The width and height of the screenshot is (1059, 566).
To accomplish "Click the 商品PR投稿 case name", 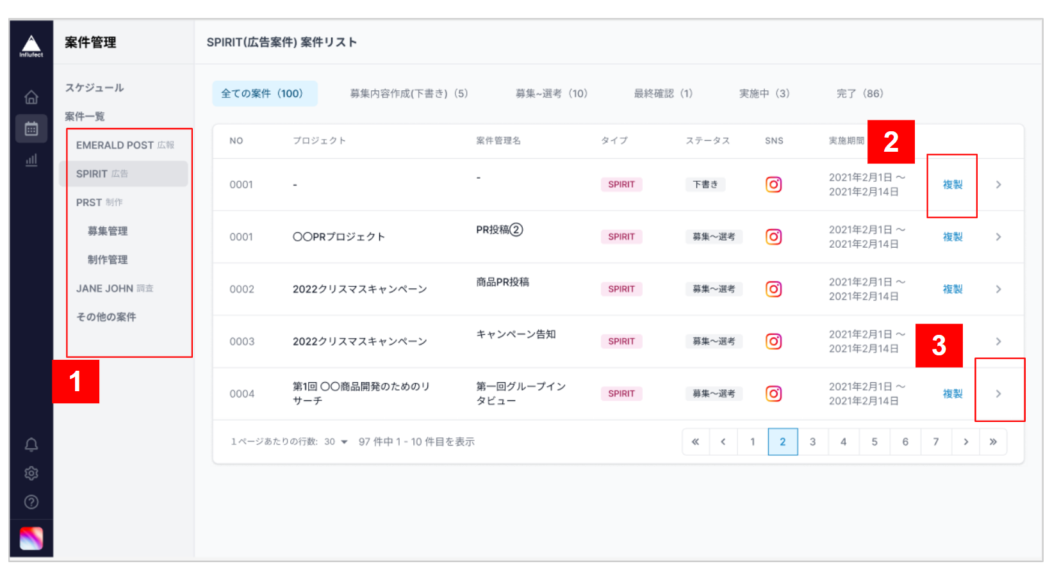I will tap(503, 282).
